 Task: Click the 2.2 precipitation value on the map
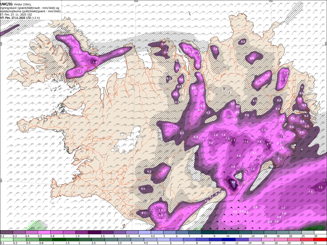tap(233, 140)
